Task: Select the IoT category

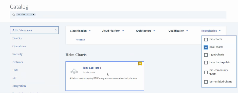Action: [x=14, y=78]
